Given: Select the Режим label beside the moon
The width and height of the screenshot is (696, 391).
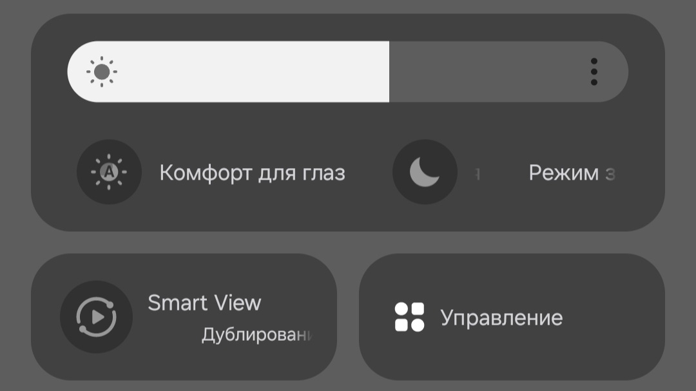Looking at the screenshot, I should [564, 173].
